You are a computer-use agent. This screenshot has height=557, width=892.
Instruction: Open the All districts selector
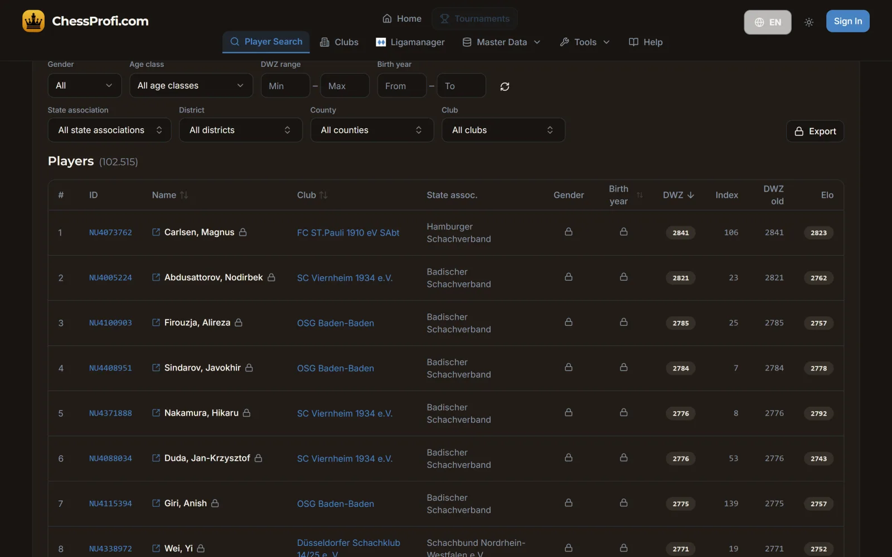pos(241,130)
